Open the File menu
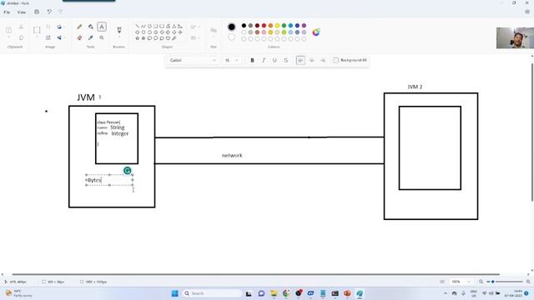This screenshot has height=300, width=534. [7, 12]
